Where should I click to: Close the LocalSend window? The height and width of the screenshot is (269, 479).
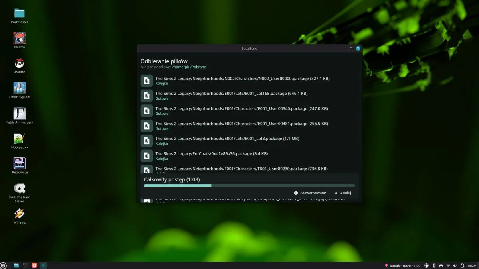pyautogui.click(x=358, y=48)
